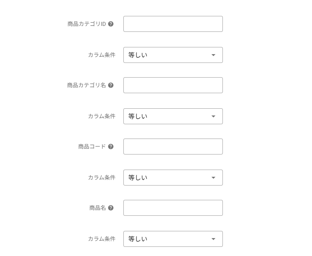Click カラム条件 label under 商品カテゴリID row
Image resolution: width=312 pixels, height=256 pixels.
[101, 55]
